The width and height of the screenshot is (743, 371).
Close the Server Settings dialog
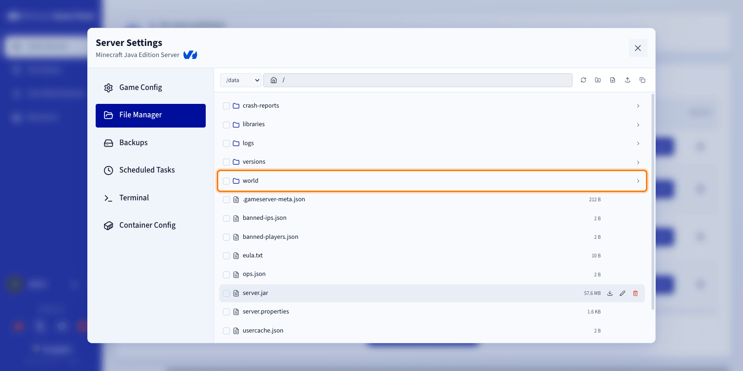[638, 48]
